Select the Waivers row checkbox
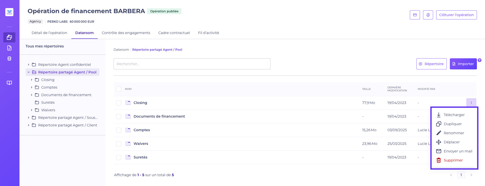485x186 pixels. click(x=119, y=144)
